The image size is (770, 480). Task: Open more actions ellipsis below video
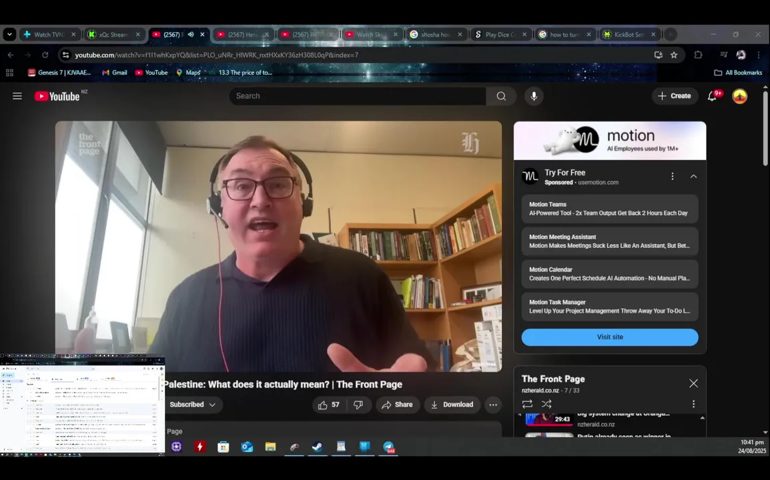493,405
